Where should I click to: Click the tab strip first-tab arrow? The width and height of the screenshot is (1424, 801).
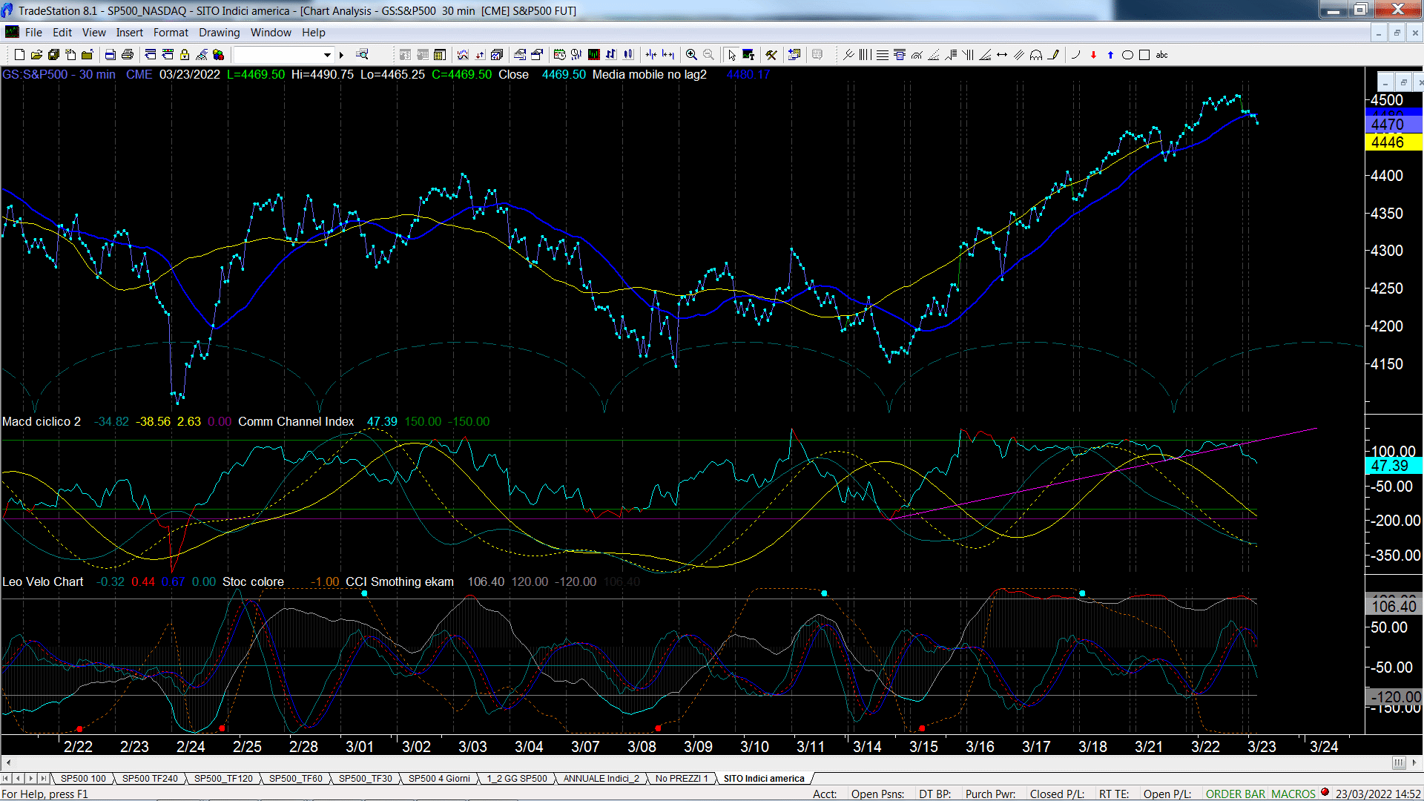[x=6, y=779]
